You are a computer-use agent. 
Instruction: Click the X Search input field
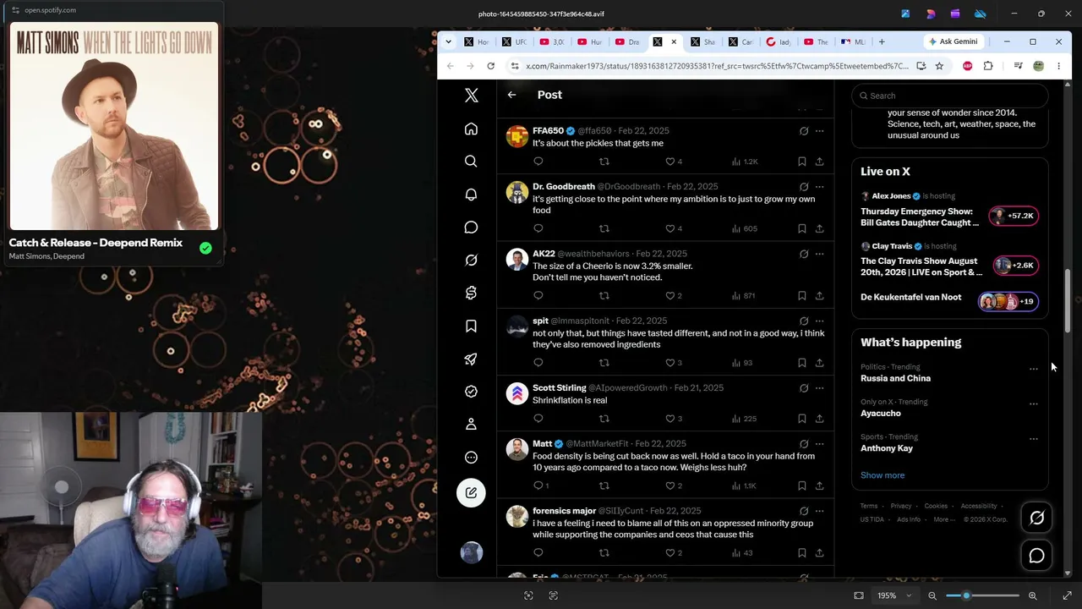point(950,96)
